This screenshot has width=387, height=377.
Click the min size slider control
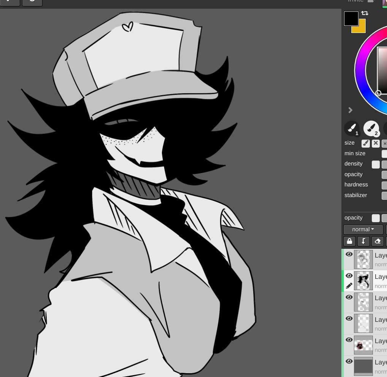pos(384,154)
